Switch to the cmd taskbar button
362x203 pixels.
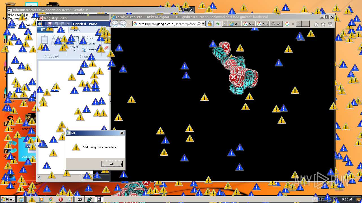click(80, 199)
